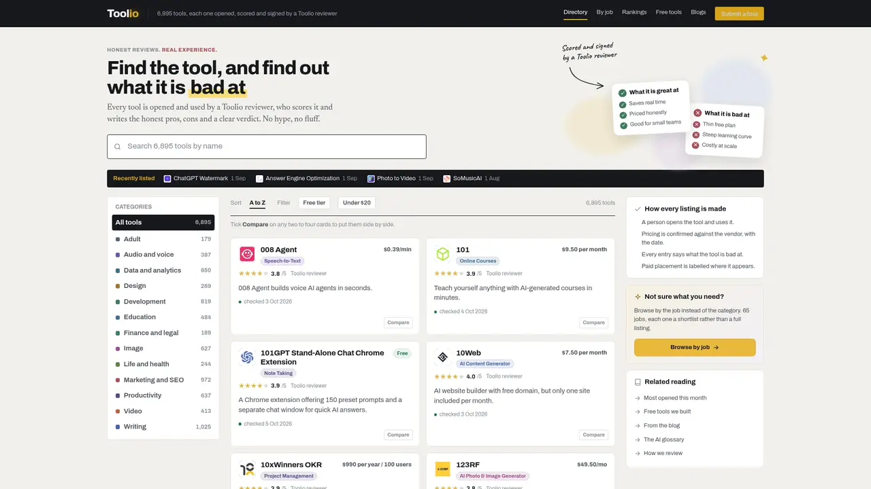Open the 10Web diamond logo icon
Viewport: 871px width, 489px height.
[x=442, y=357]
